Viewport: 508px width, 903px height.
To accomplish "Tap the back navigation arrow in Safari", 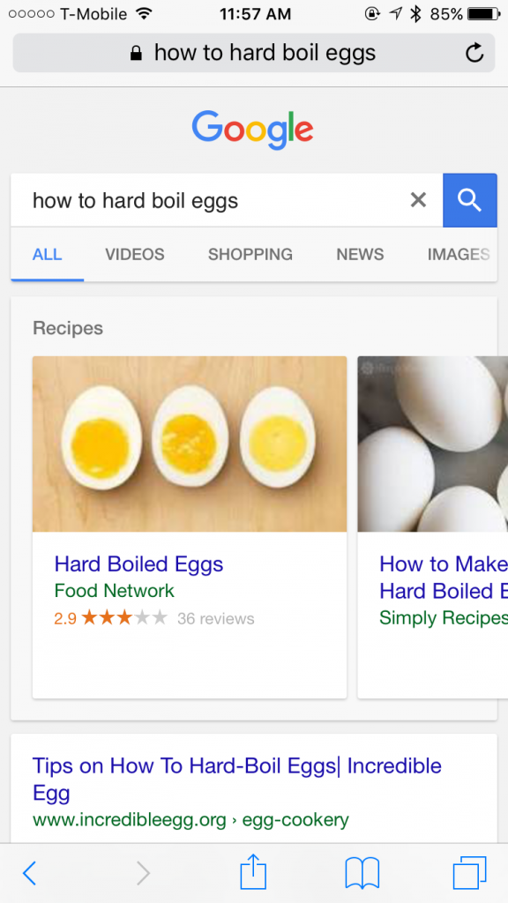I will point(29,872).
